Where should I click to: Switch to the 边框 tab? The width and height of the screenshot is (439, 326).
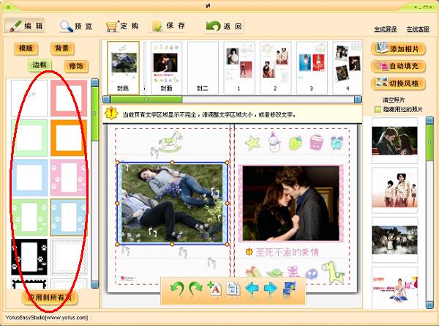40,65
